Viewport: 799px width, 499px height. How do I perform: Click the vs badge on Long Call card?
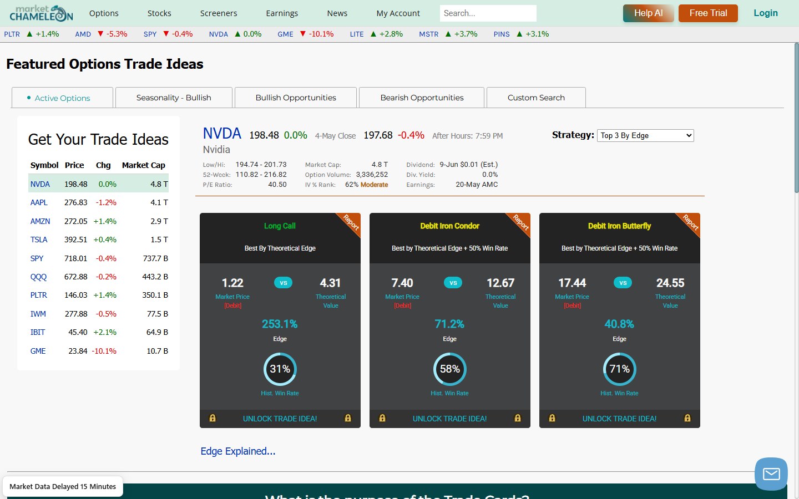(x=284, y=283)
